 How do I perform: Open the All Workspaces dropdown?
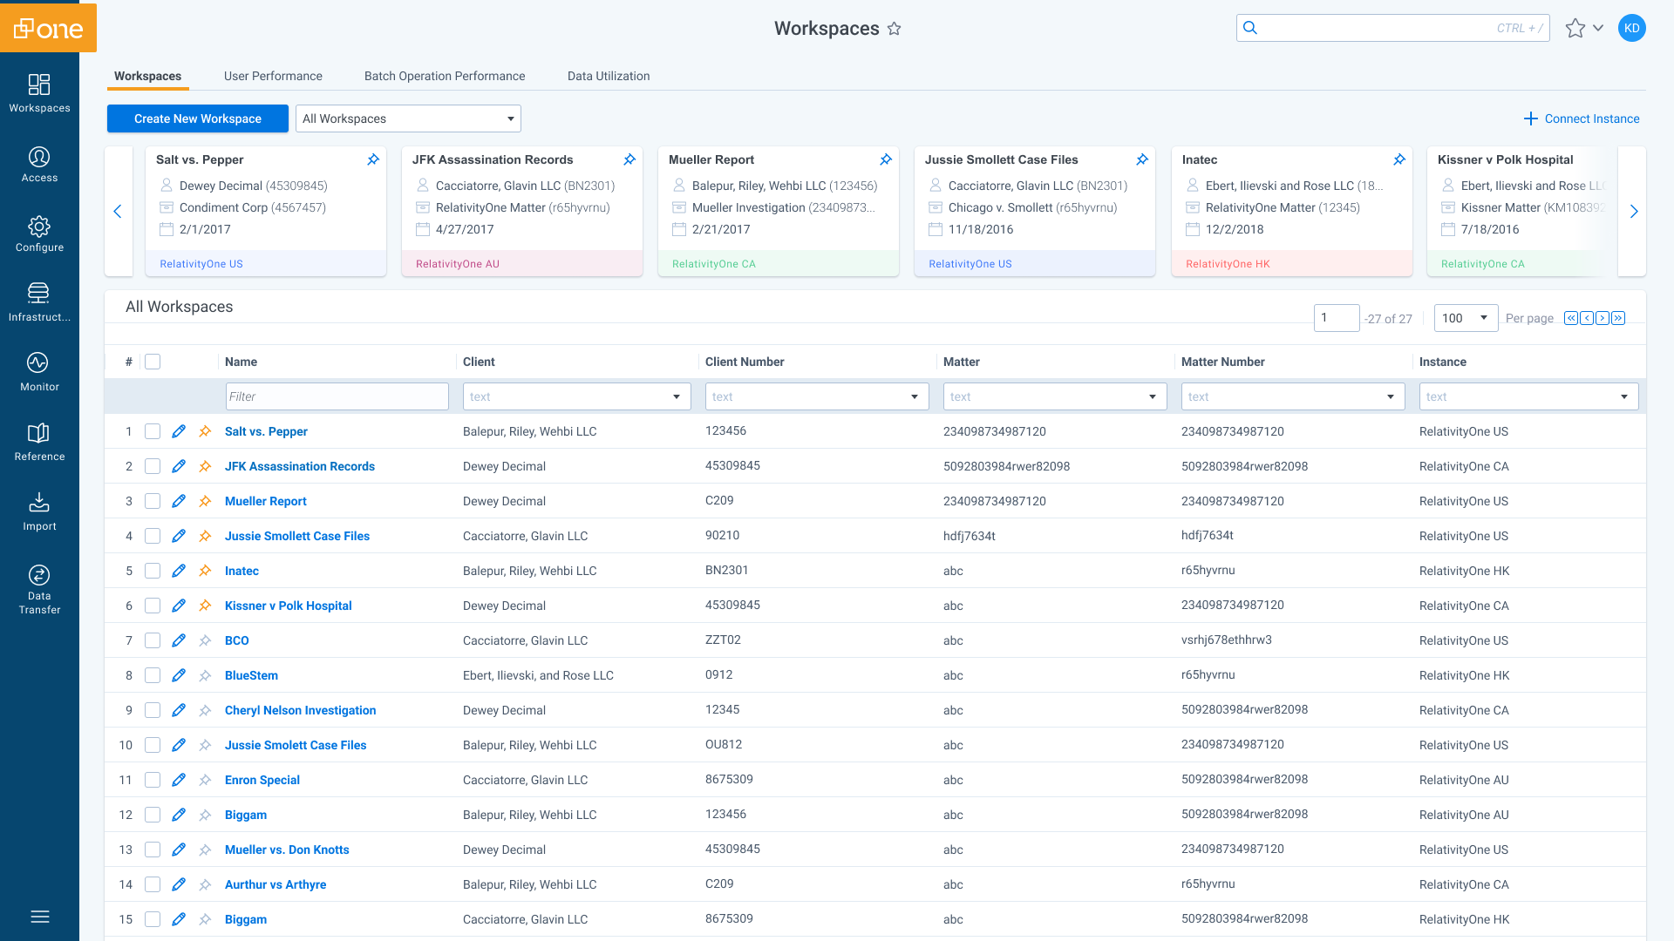tap(408, 118)
